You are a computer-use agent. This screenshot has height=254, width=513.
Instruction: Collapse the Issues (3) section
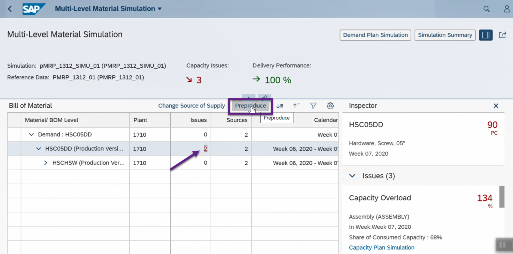352,176
